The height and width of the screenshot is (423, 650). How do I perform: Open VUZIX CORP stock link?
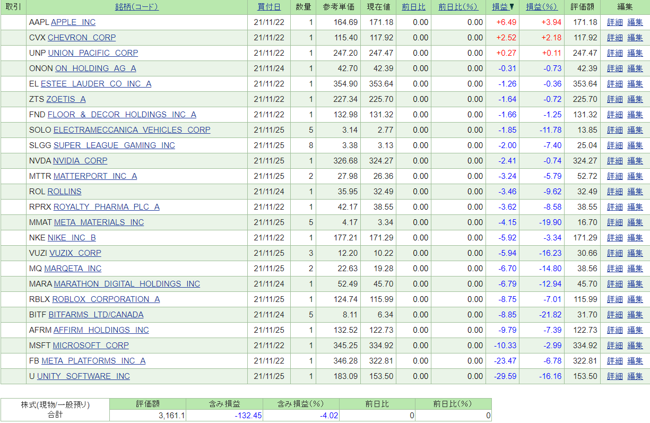click(75, 253)
